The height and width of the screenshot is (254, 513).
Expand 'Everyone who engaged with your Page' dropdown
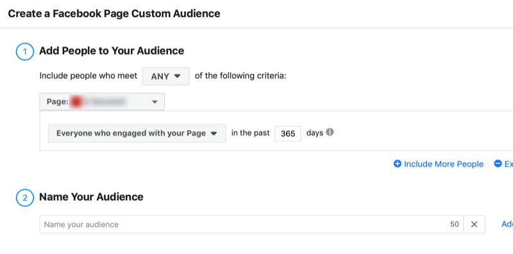point(137,133)
